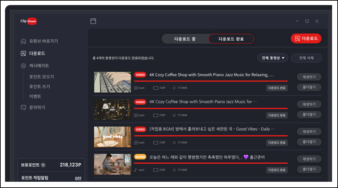Click the 캐시메이트 coin icon

coord(23,66)
